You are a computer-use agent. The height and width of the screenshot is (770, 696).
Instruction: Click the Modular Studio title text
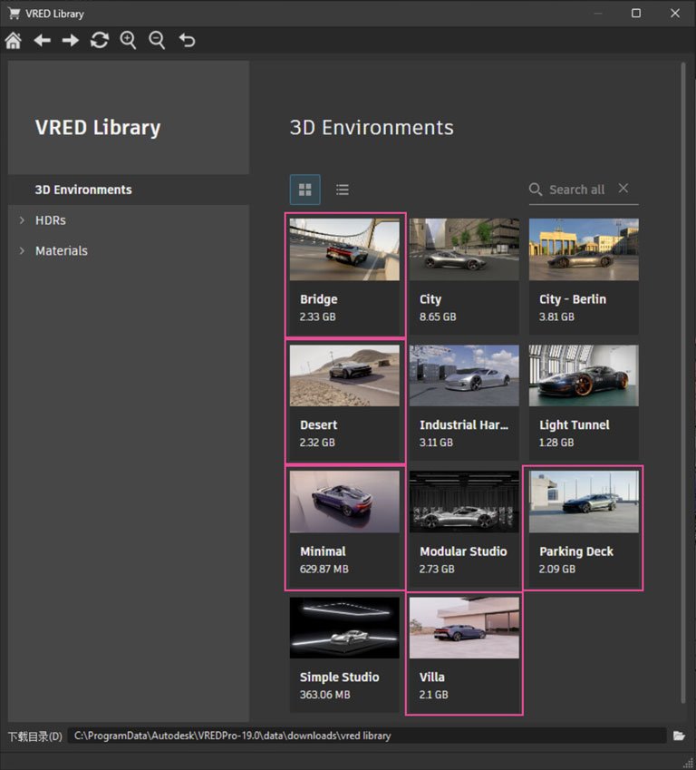pyautogui.click(x=463, y=551)
